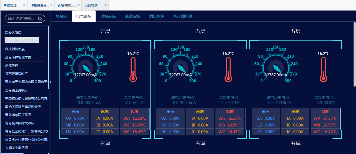Click the third card's leakage current gauge
The width and height of the screenshot is (356, 154).
(276, 65)
